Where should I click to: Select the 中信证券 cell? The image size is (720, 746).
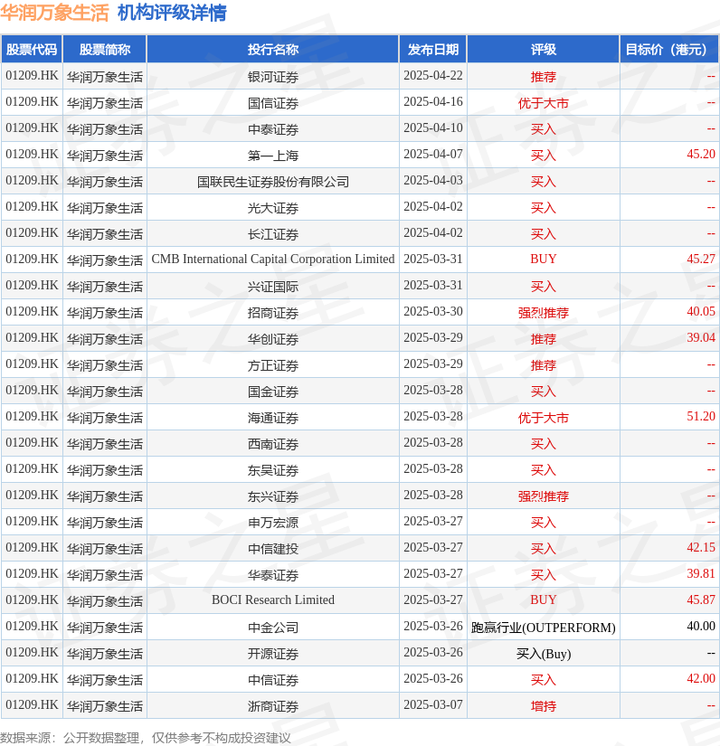point(272,679)
